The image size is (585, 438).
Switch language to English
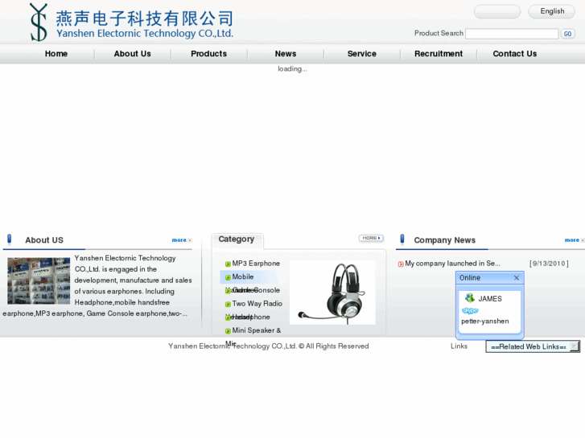[x=552, y=11]
